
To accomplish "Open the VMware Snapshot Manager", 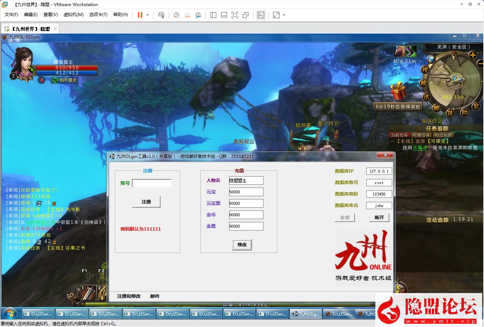I will (198, 15).
